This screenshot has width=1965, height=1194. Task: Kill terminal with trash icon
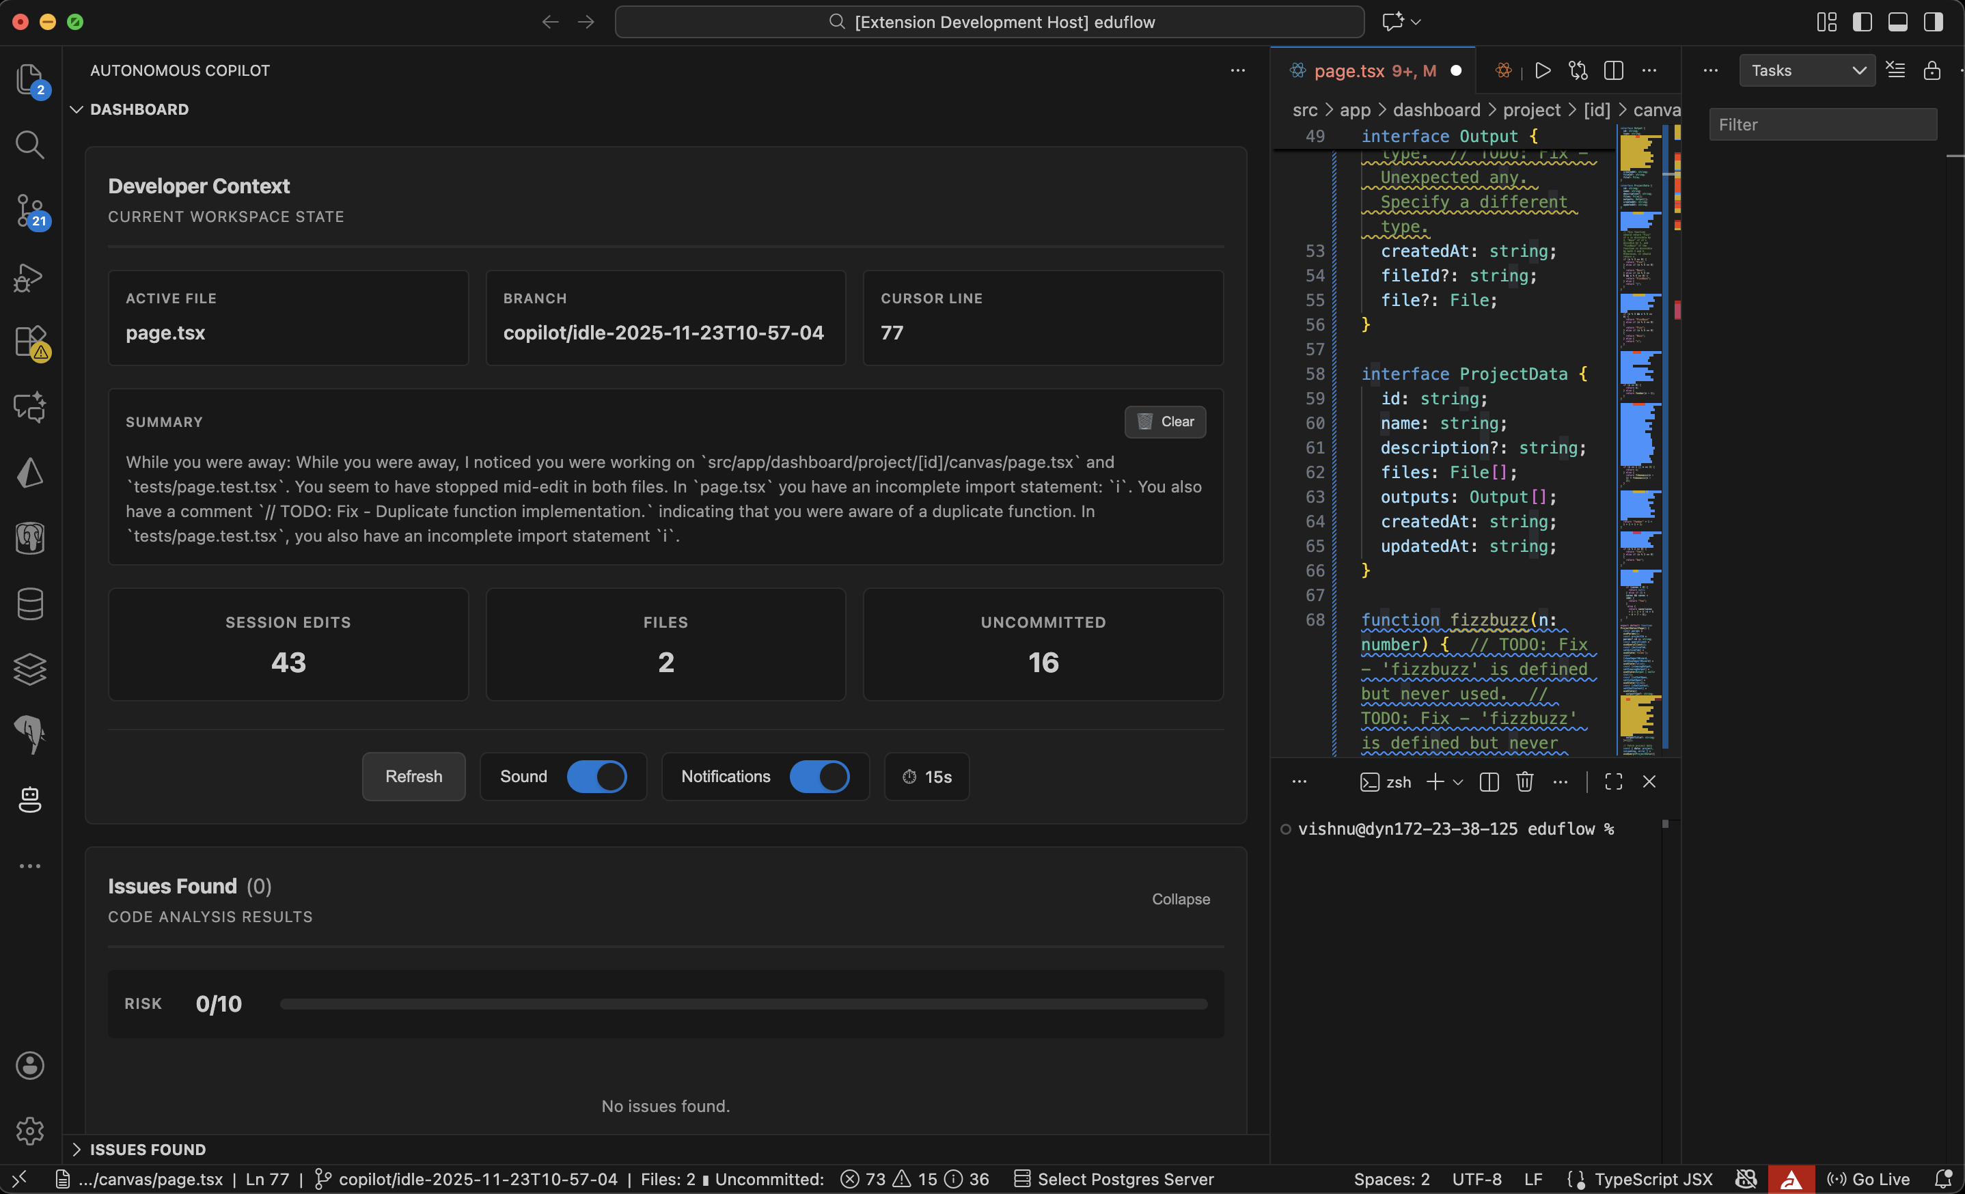coord(1524,782)
